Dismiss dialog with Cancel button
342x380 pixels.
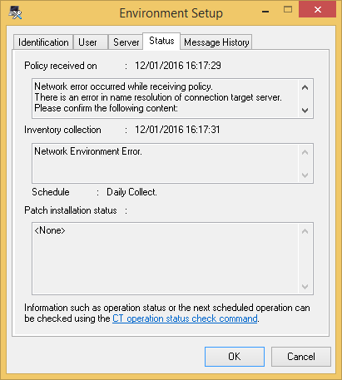(301, 357)
